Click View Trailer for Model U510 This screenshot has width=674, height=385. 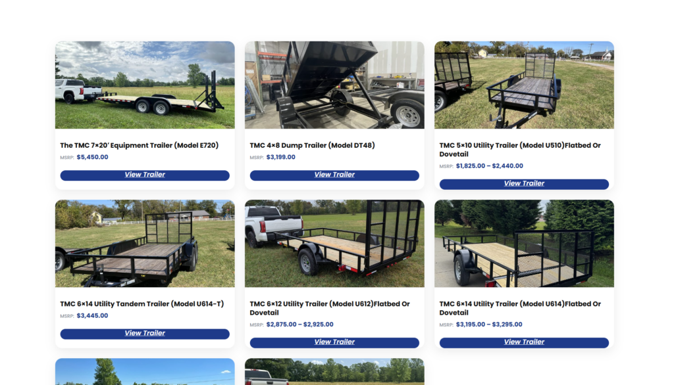pos(524,184)
